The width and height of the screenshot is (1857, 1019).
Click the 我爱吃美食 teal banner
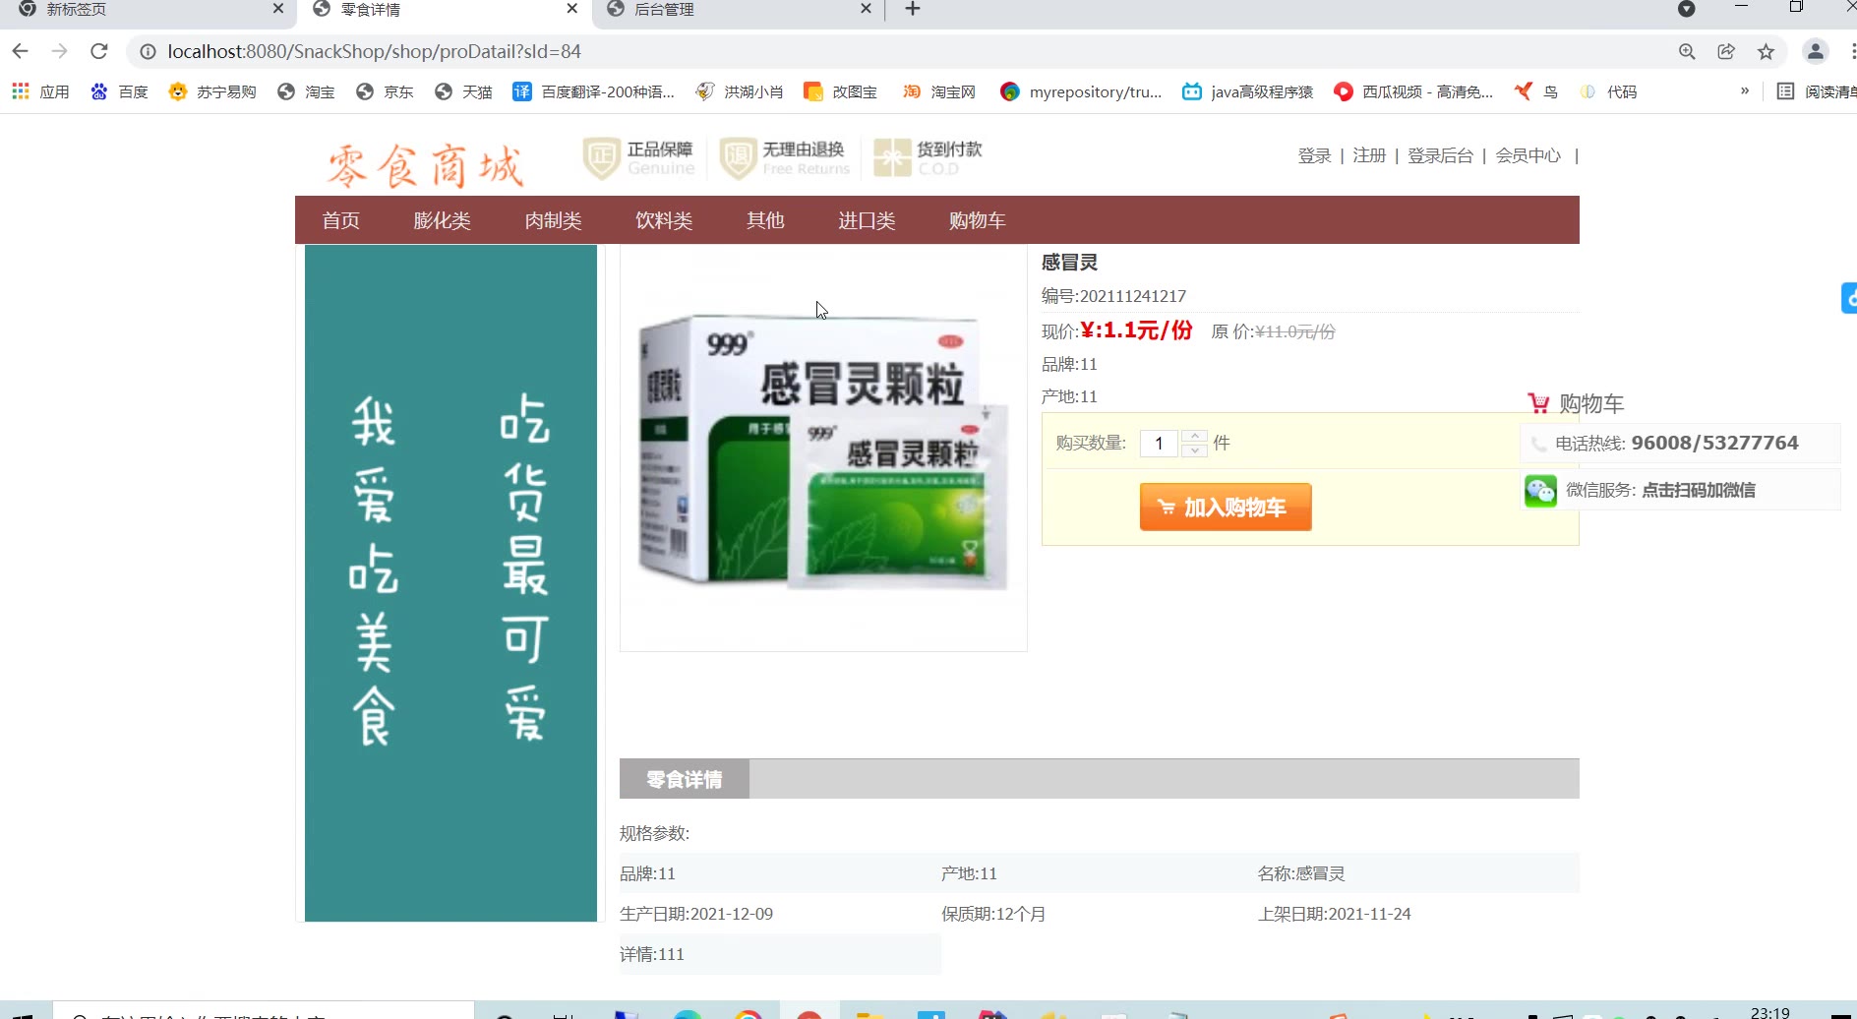(x=450, y=582)
